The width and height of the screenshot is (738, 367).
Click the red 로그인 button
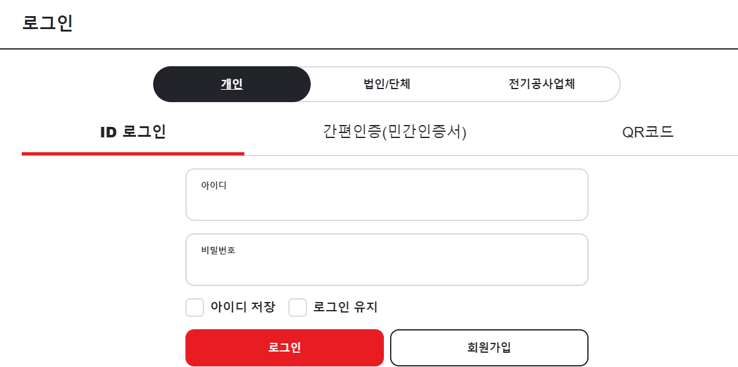click(x=285, y=347)
